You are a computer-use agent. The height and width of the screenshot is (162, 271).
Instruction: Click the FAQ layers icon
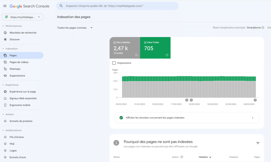point(5,144)
